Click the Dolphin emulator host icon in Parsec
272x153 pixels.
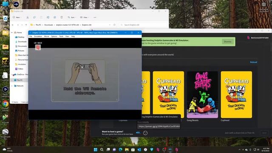click(x=138, y=133)
